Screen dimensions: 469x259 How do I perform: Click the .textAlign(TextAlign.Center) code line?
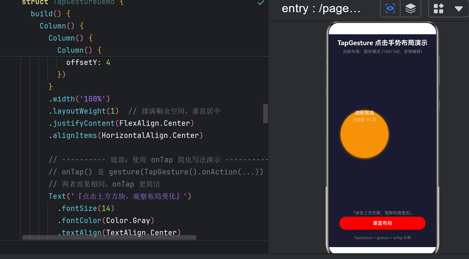click(119, 232)
